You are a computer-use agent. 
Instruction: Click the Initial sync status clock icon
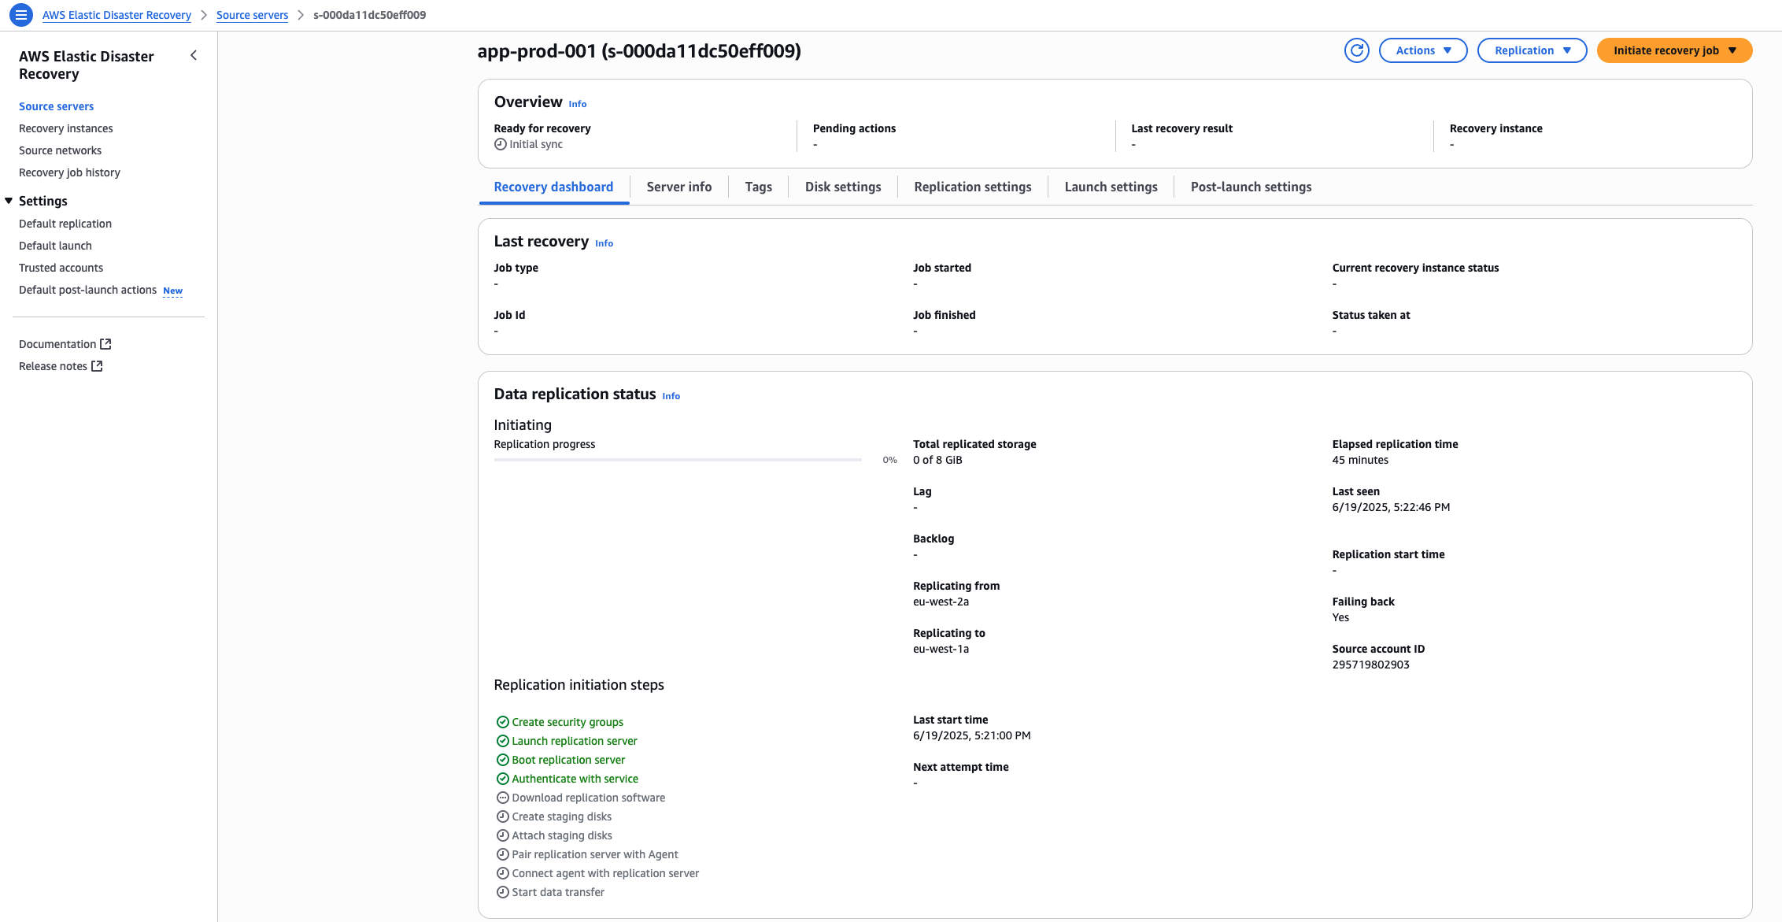(501, 143)
